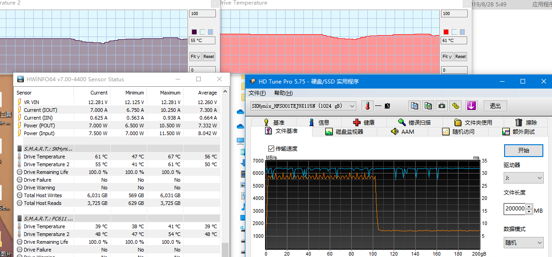Click Fit y in the 55 °C graph
The height and width of the screenshot is (257, 552).
195,57
